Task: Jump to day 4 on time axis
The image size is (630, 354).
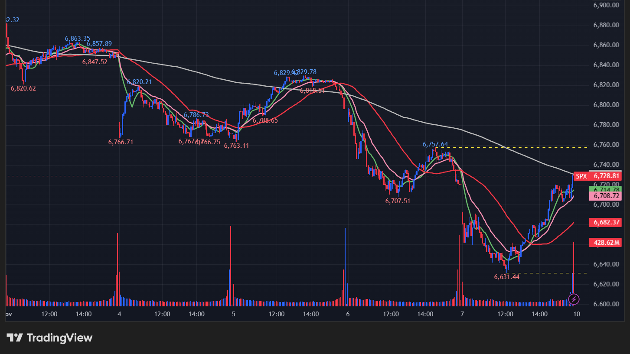Action: pyautogui.click(x=119, y=314)
